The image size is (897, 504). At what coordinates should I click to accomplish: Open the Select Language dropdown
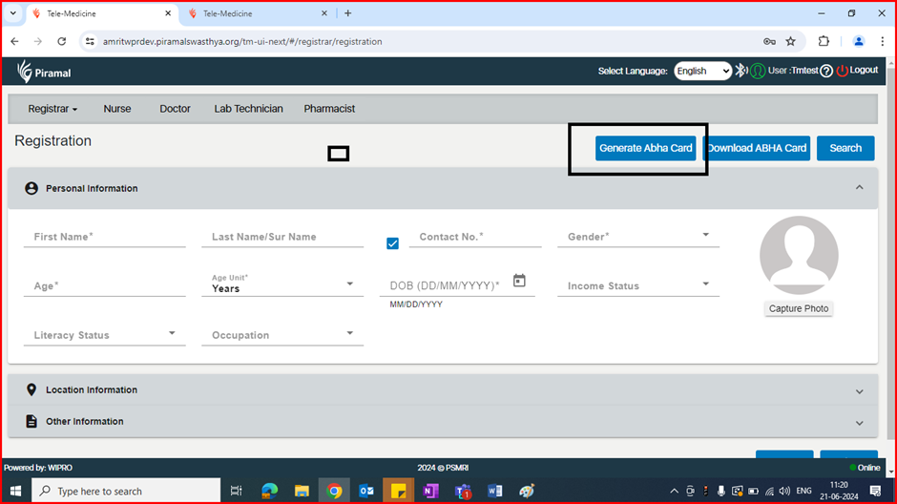tap(702, 71)
